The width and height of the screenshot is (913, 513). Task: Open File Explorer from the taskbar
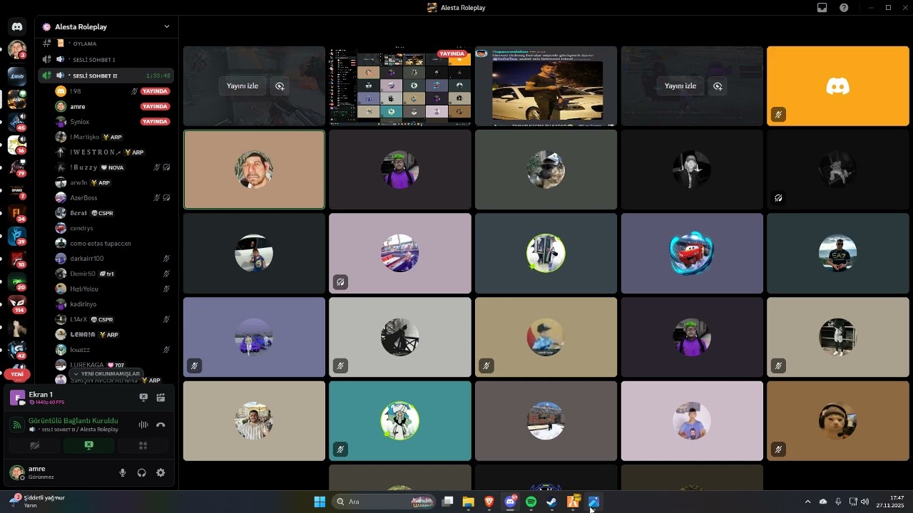click(x=468, y=502)
